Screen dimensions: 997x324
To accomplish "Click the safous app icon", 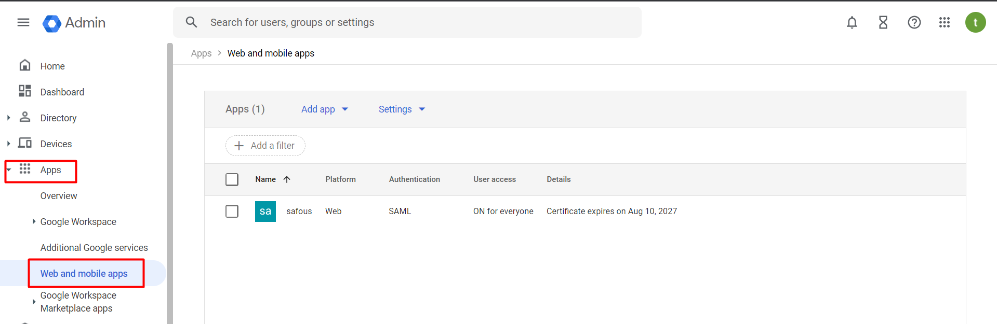I will 265,212.
